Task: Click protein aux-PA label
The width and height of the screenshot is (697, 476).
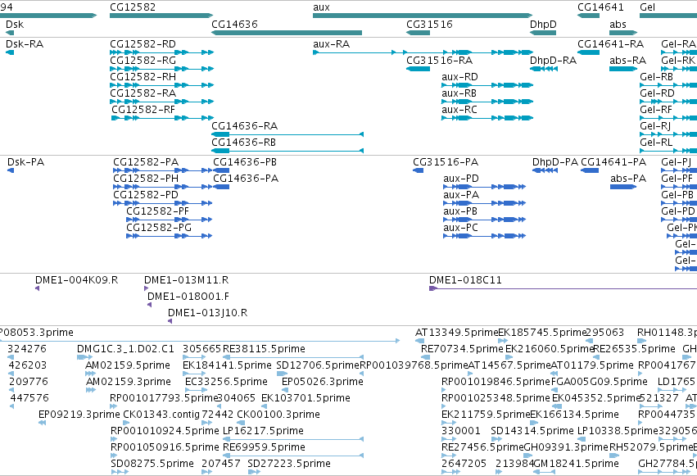Action: point(461,195)
